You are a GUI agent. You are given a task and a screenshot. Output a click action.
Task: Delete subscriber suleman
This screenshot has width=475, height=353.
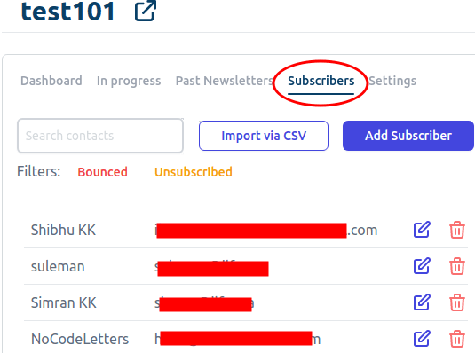(457, 266)
